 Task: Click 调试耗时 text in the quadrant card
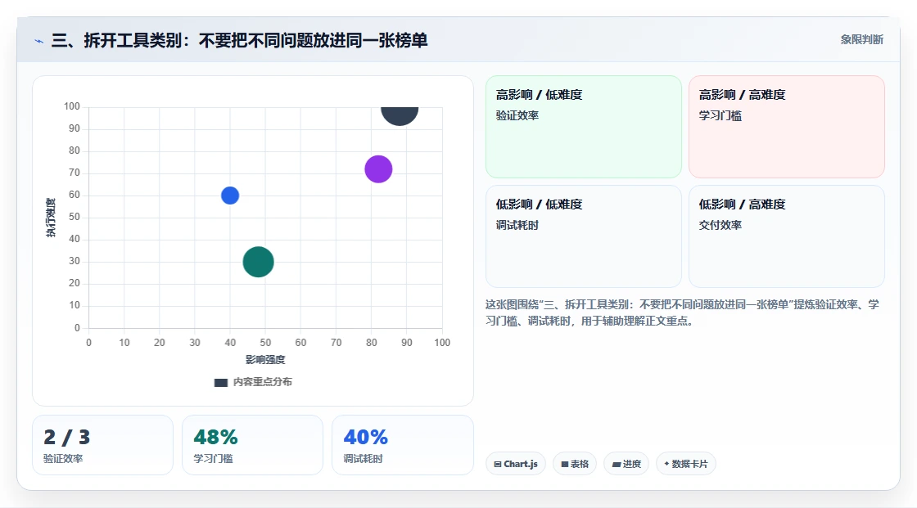[517, 225]
